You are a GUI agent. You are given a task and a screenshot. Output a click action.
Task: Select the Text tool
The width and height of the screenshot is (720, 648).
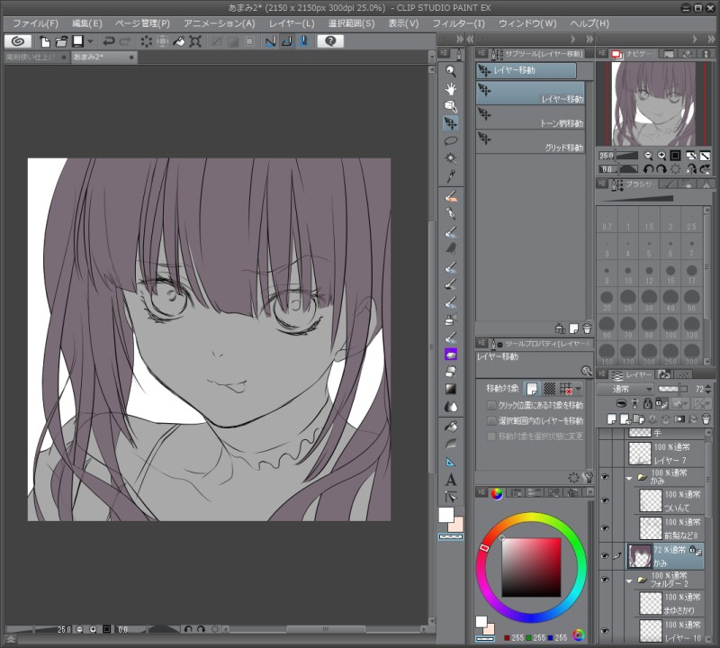(x=451, y=480)
